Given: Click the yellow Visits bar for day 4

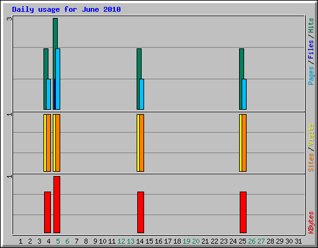Looking at the screenshot, I should click(45, 143).
